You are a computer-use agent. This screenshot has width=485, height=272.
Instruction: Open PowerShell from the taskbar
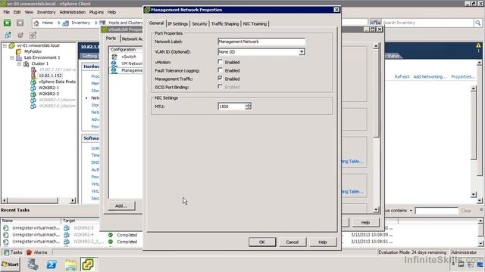52,264
